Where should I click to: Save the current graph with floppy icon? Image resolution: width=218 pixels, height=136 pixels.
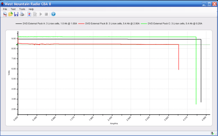[x=16, y=14]
